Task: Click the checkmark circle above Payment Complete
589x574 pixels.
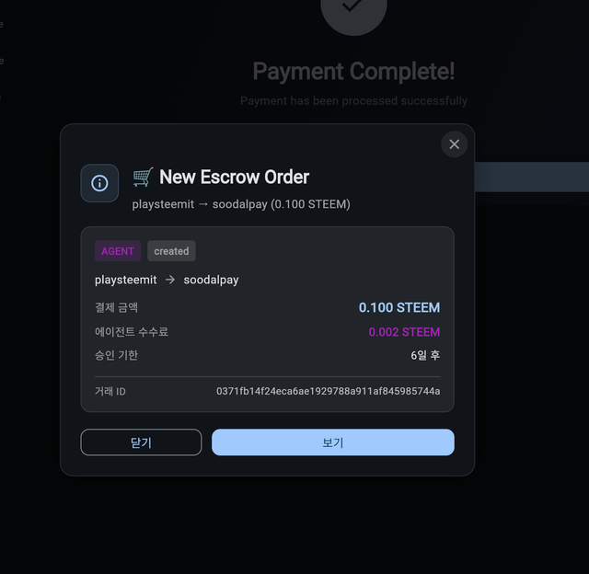Action: 353,9
